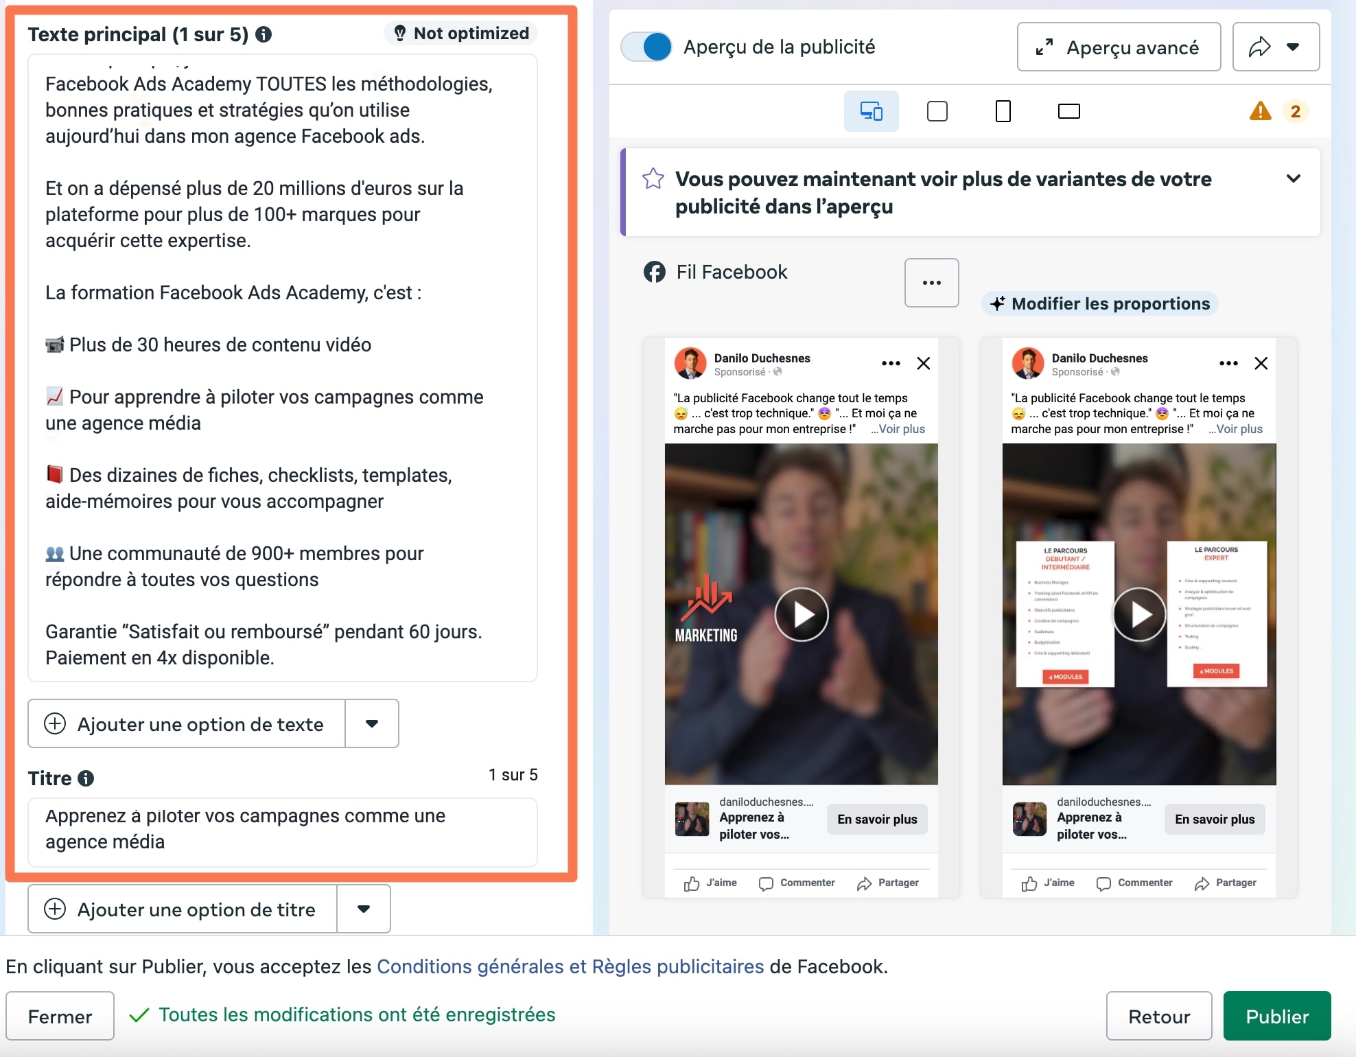The image size is (1356, 1057).
Task: Close the first ad preview with X
Action: coord(923,363)
